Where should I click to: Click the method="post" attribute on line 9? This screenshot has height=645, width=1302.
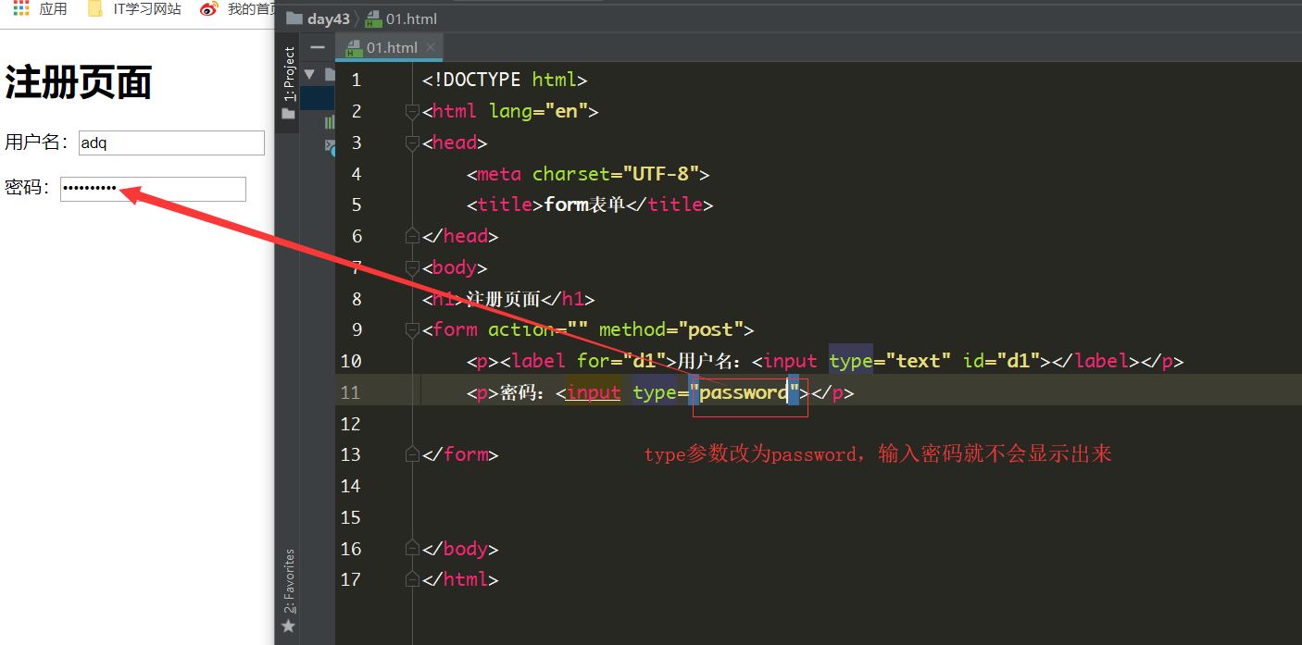pos(670,329)
